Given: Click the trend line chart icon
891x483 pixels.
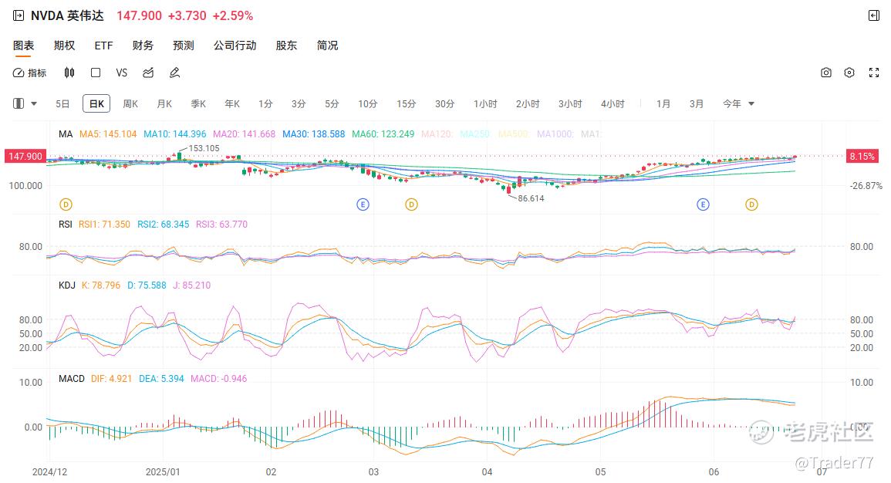Looking at the screenshot, I should pos(148,73).
